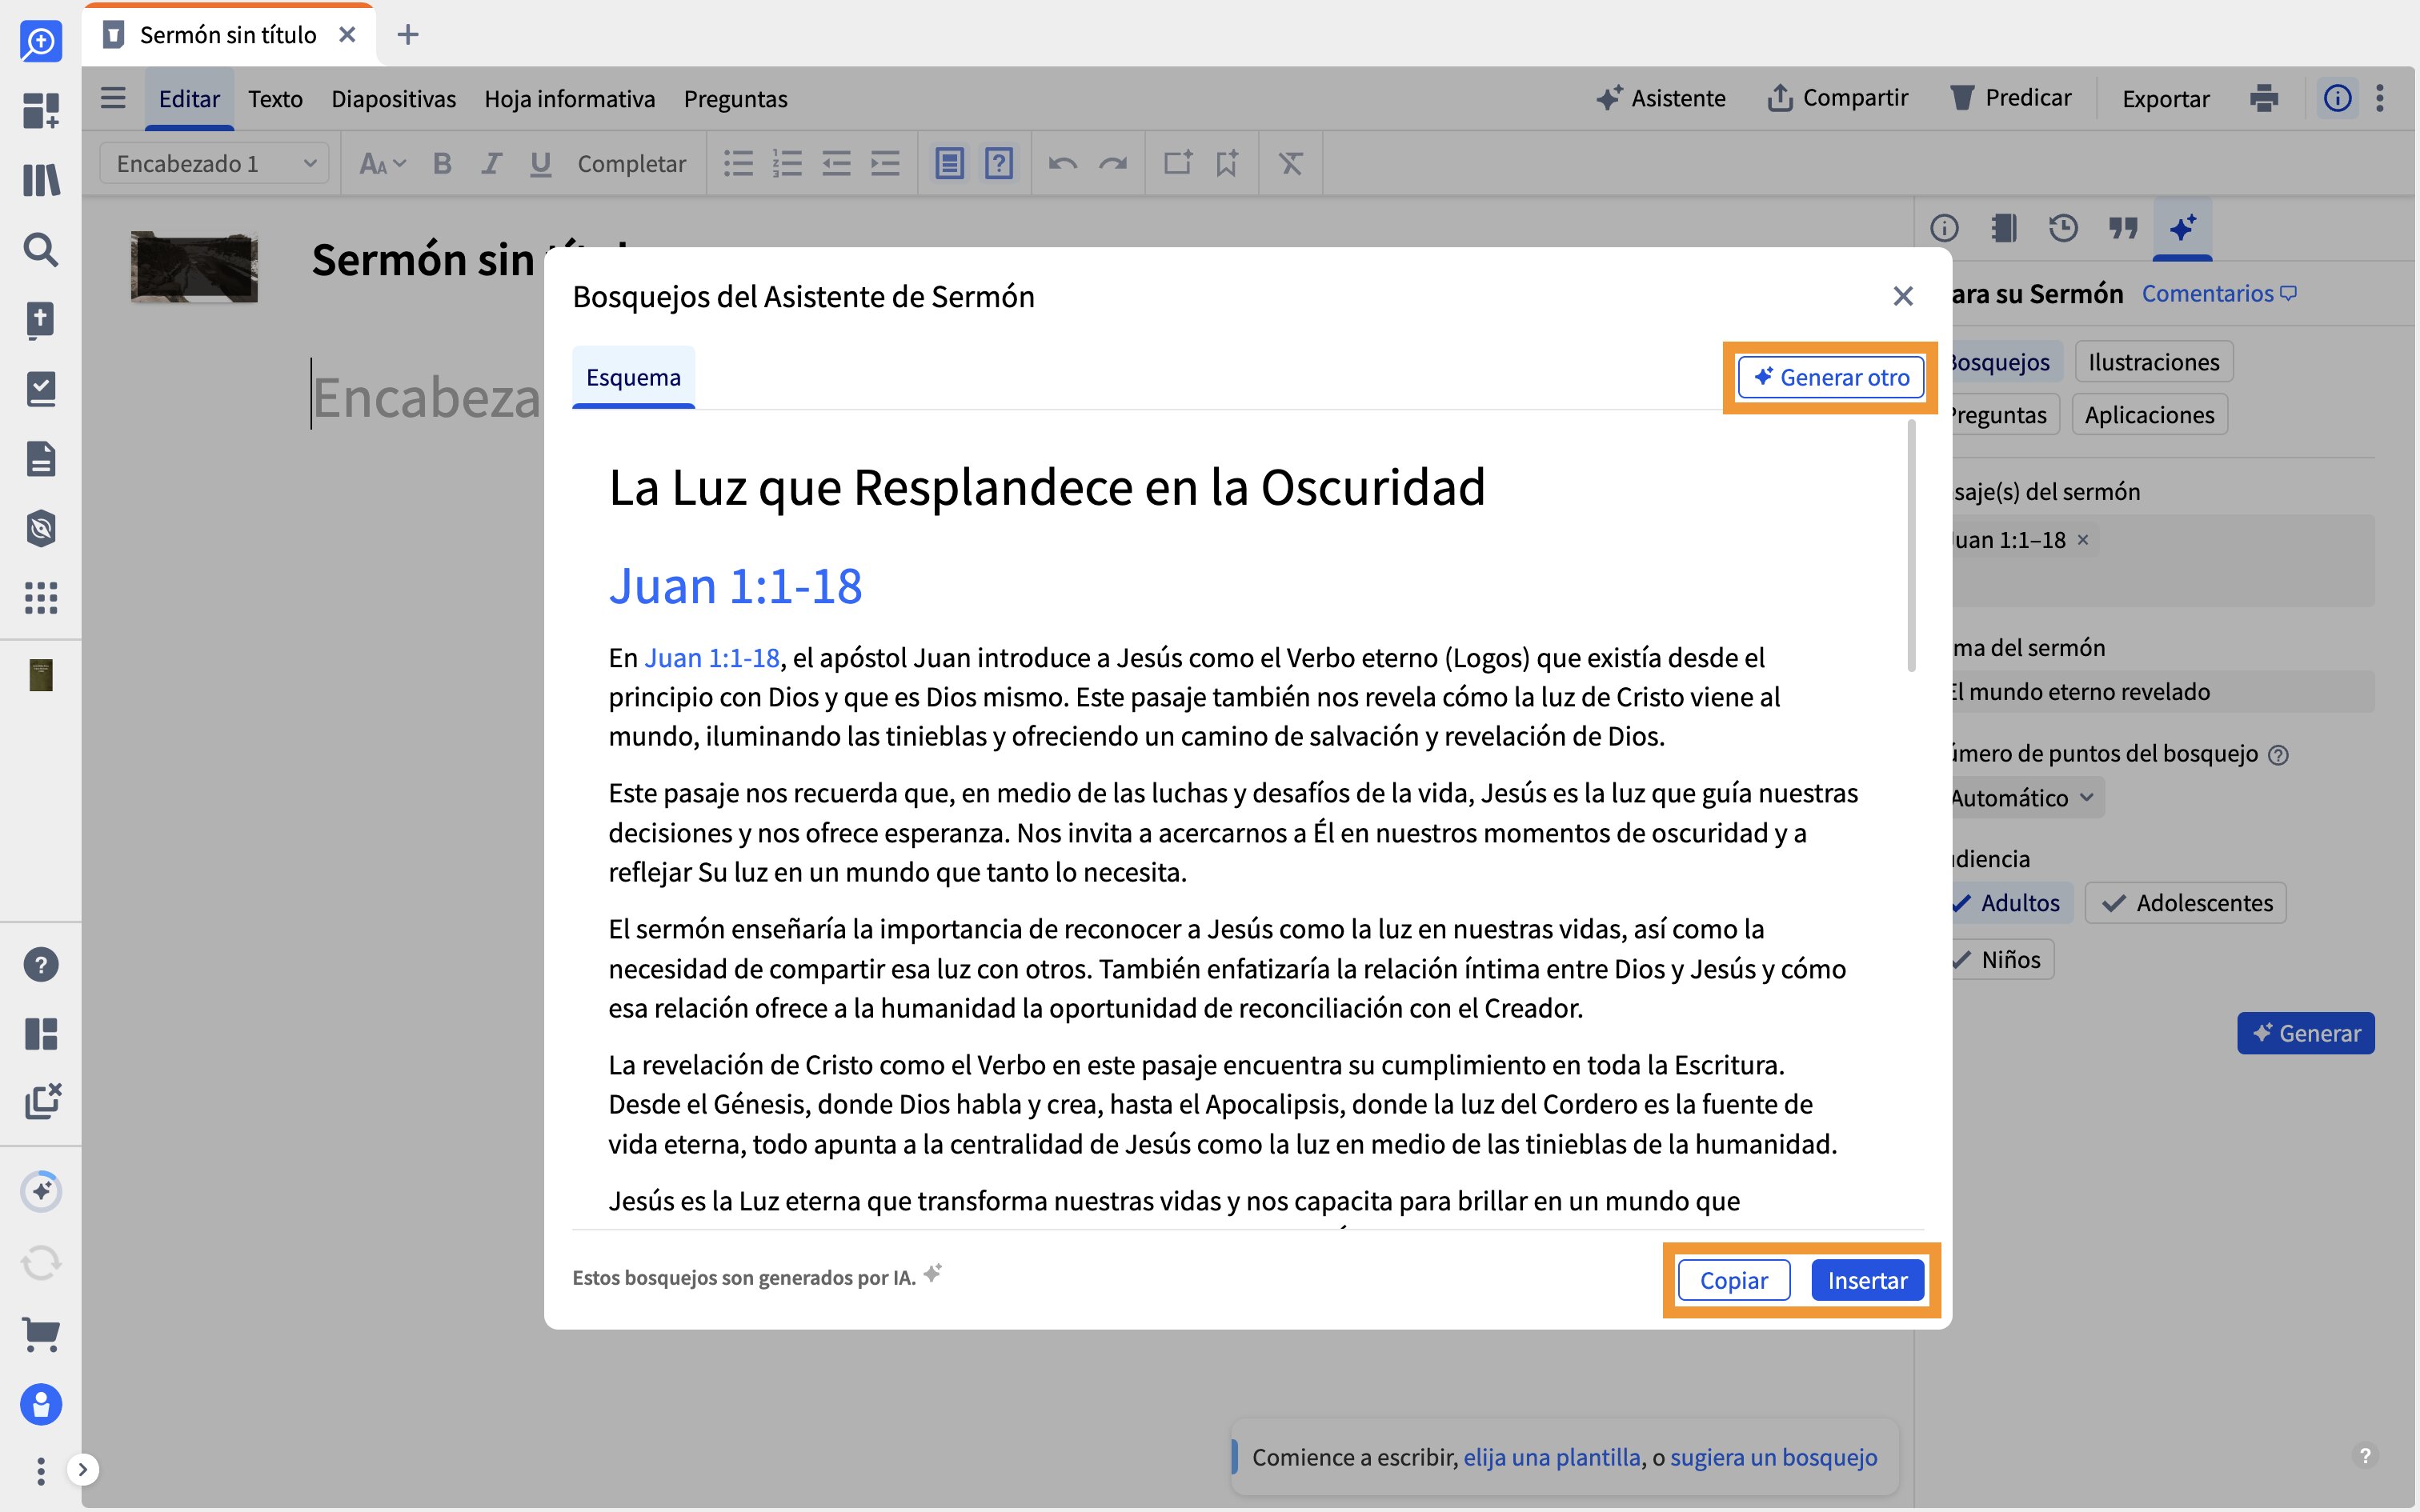Toggle the handout block button in toolbar

(949, 163)
